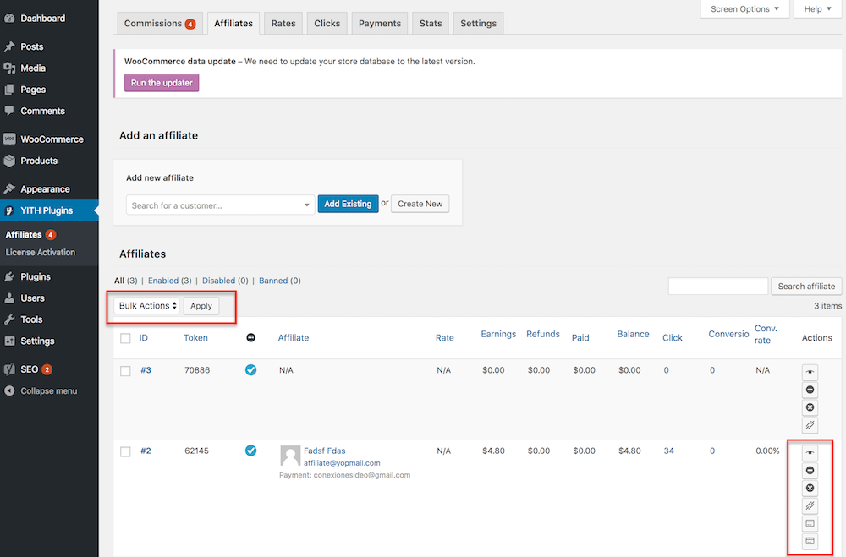Click the Add Existing button
This screenshot has height=557, width=846.
pyautogui.click(x=348, y=204)
